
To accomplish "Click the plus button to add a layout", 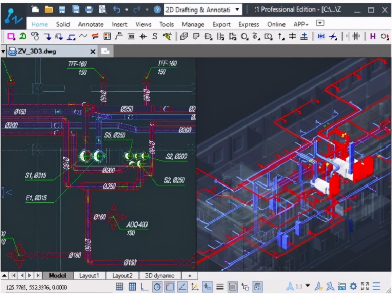I will click(190, 276).
